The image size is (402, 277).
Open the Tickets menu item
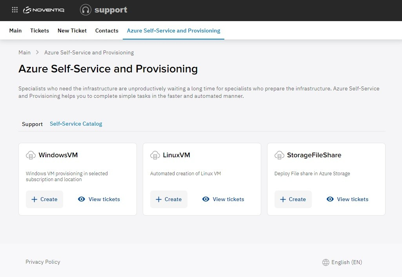pos(40,31)
